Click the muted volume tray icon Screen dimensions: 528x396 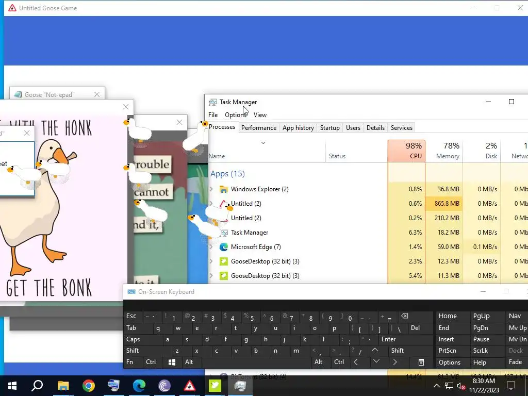point(461,386)
